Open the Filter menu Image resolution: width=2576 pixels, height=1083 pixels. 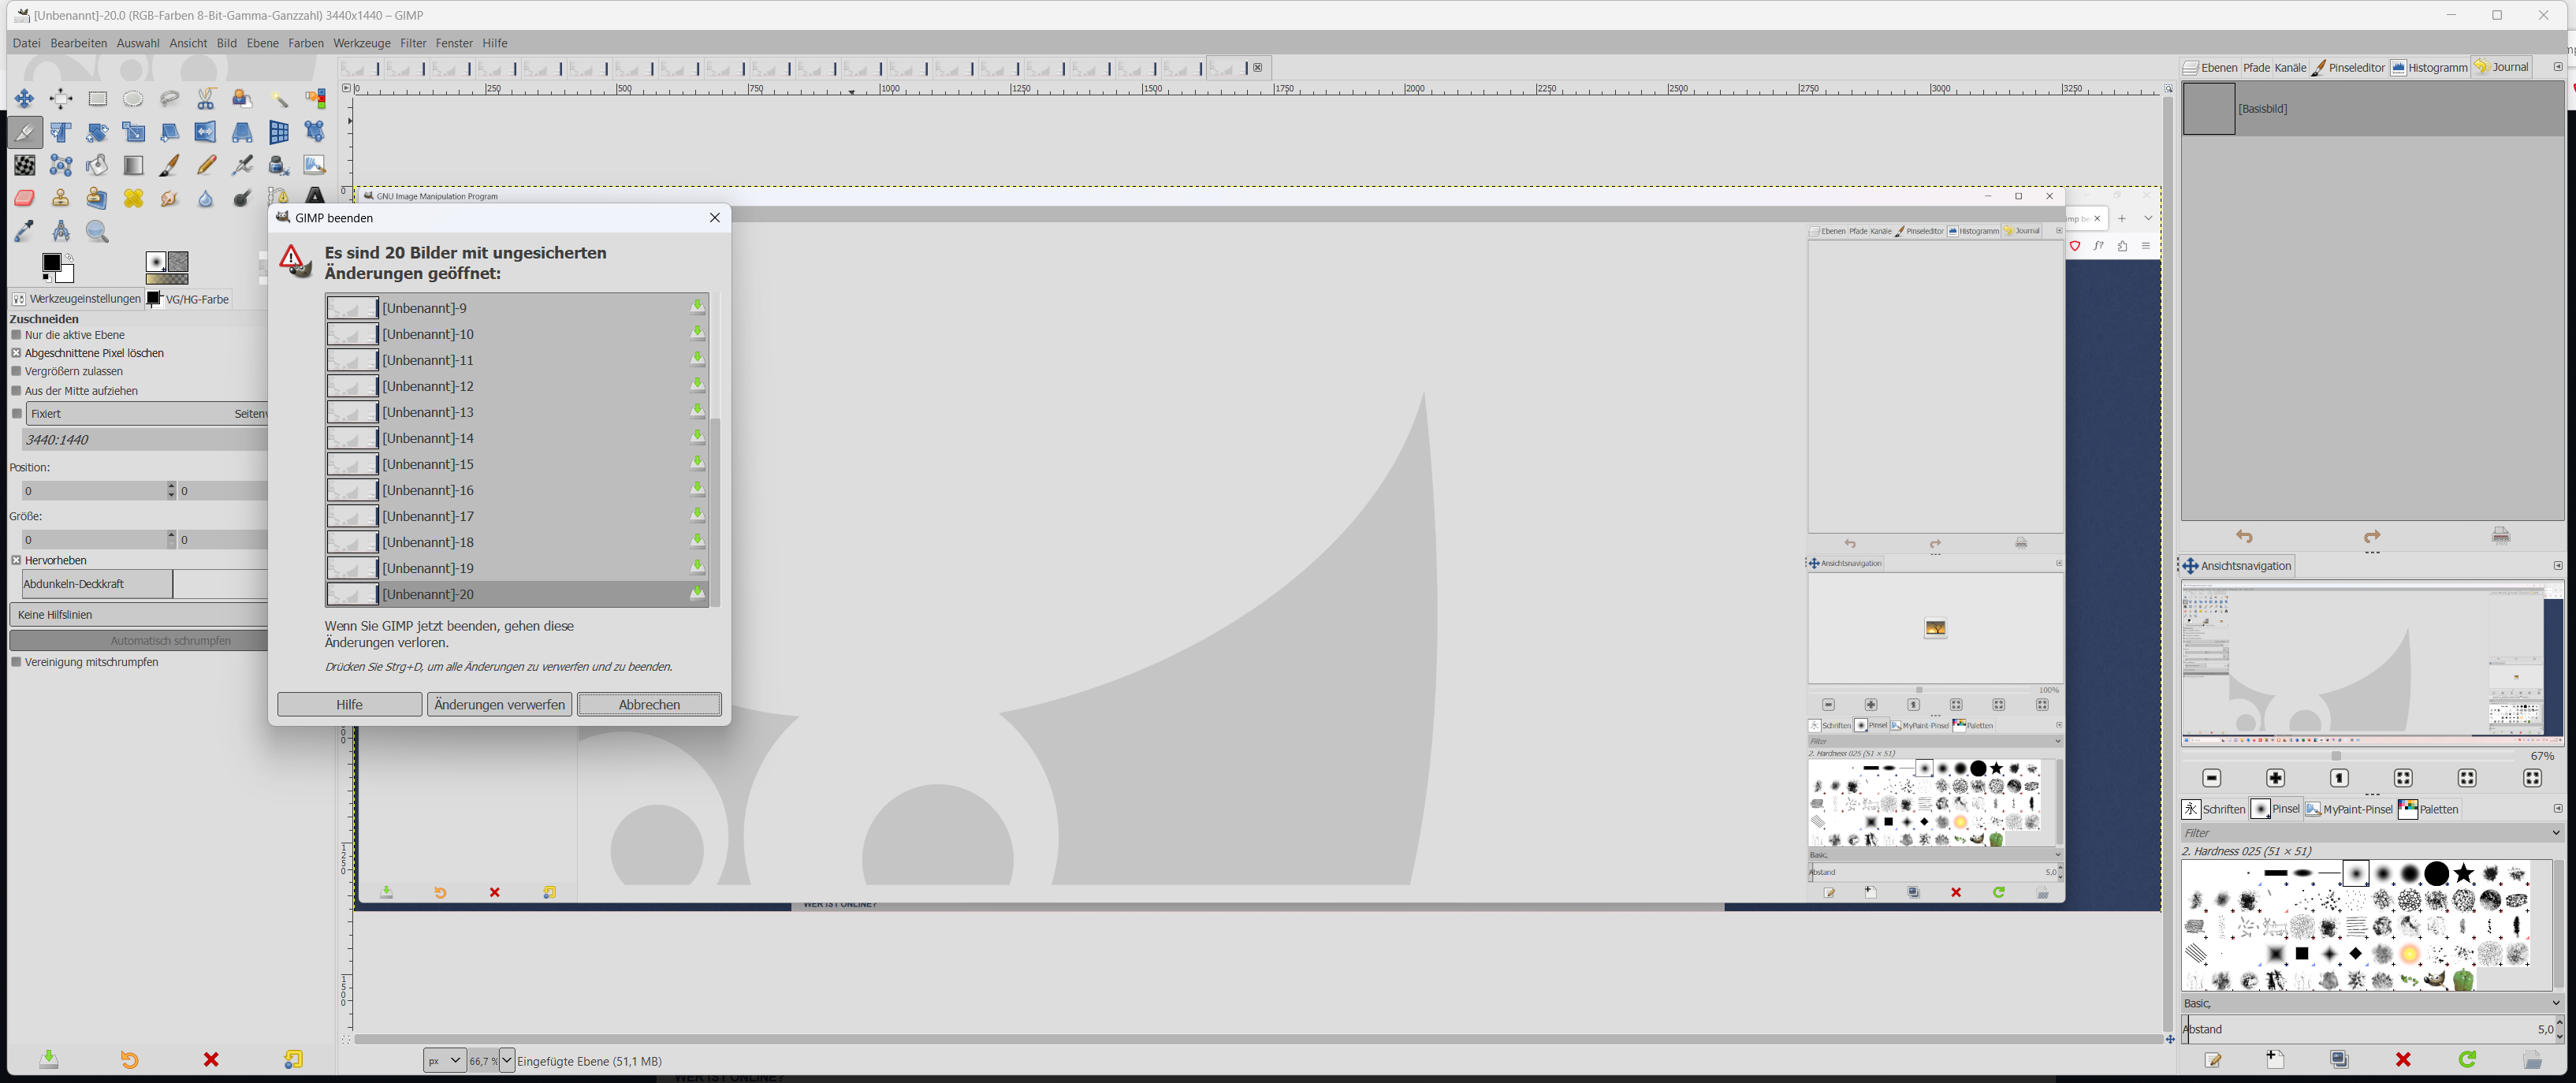tap(413, 43)
